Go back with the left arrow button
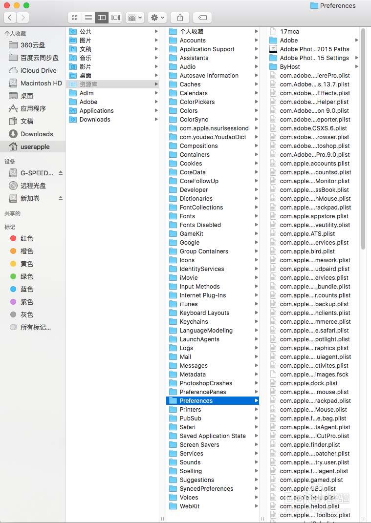 (x=10, y=18)
